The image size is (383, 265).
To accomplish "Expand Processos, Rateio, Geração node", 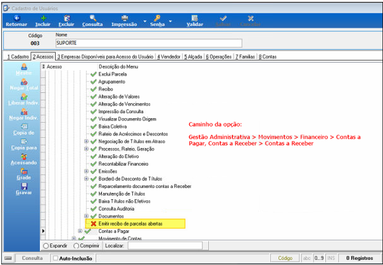I will (x=86, y=149).
